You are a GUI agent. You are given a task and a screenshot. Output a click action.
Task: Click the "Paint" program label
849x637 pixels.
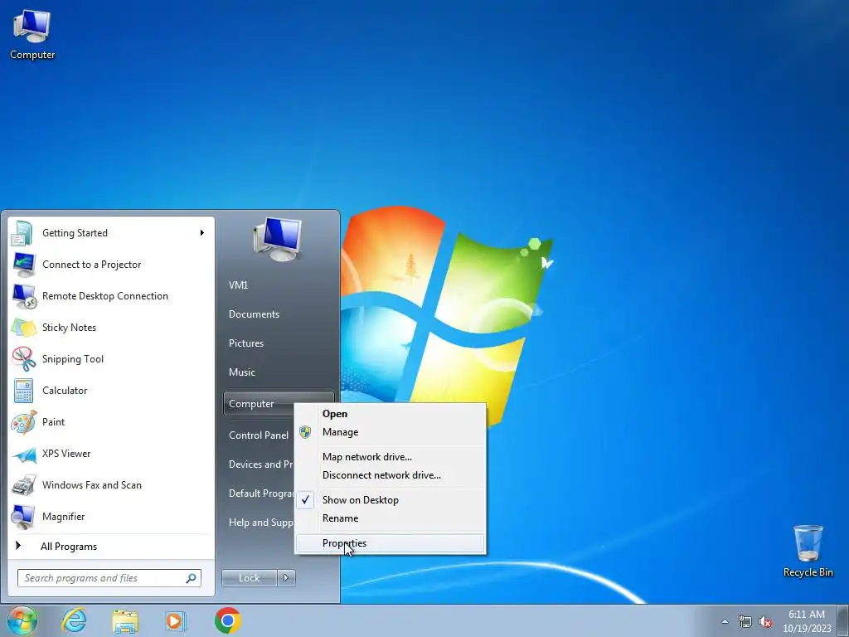53,422
